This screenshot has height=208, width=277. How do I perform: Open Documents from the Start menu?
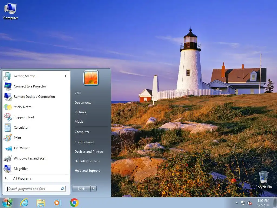[x=83, y=103]
